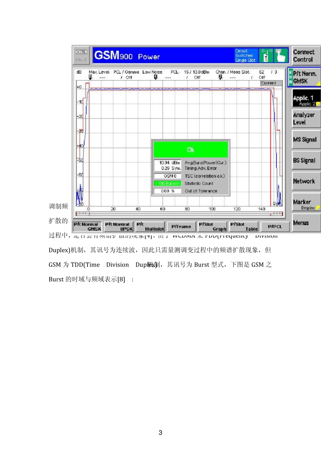This screenshot has height=455, width=321.
Task: Open the Menus softkey
Action: coord(306,223)
